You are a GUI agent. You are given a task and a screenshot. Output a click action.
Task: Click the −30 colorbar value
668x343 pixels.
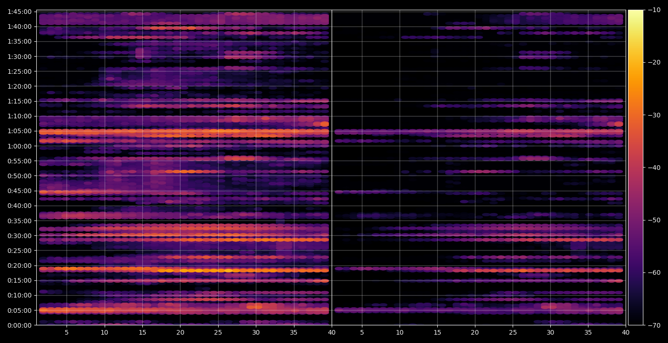click(654, 115)
